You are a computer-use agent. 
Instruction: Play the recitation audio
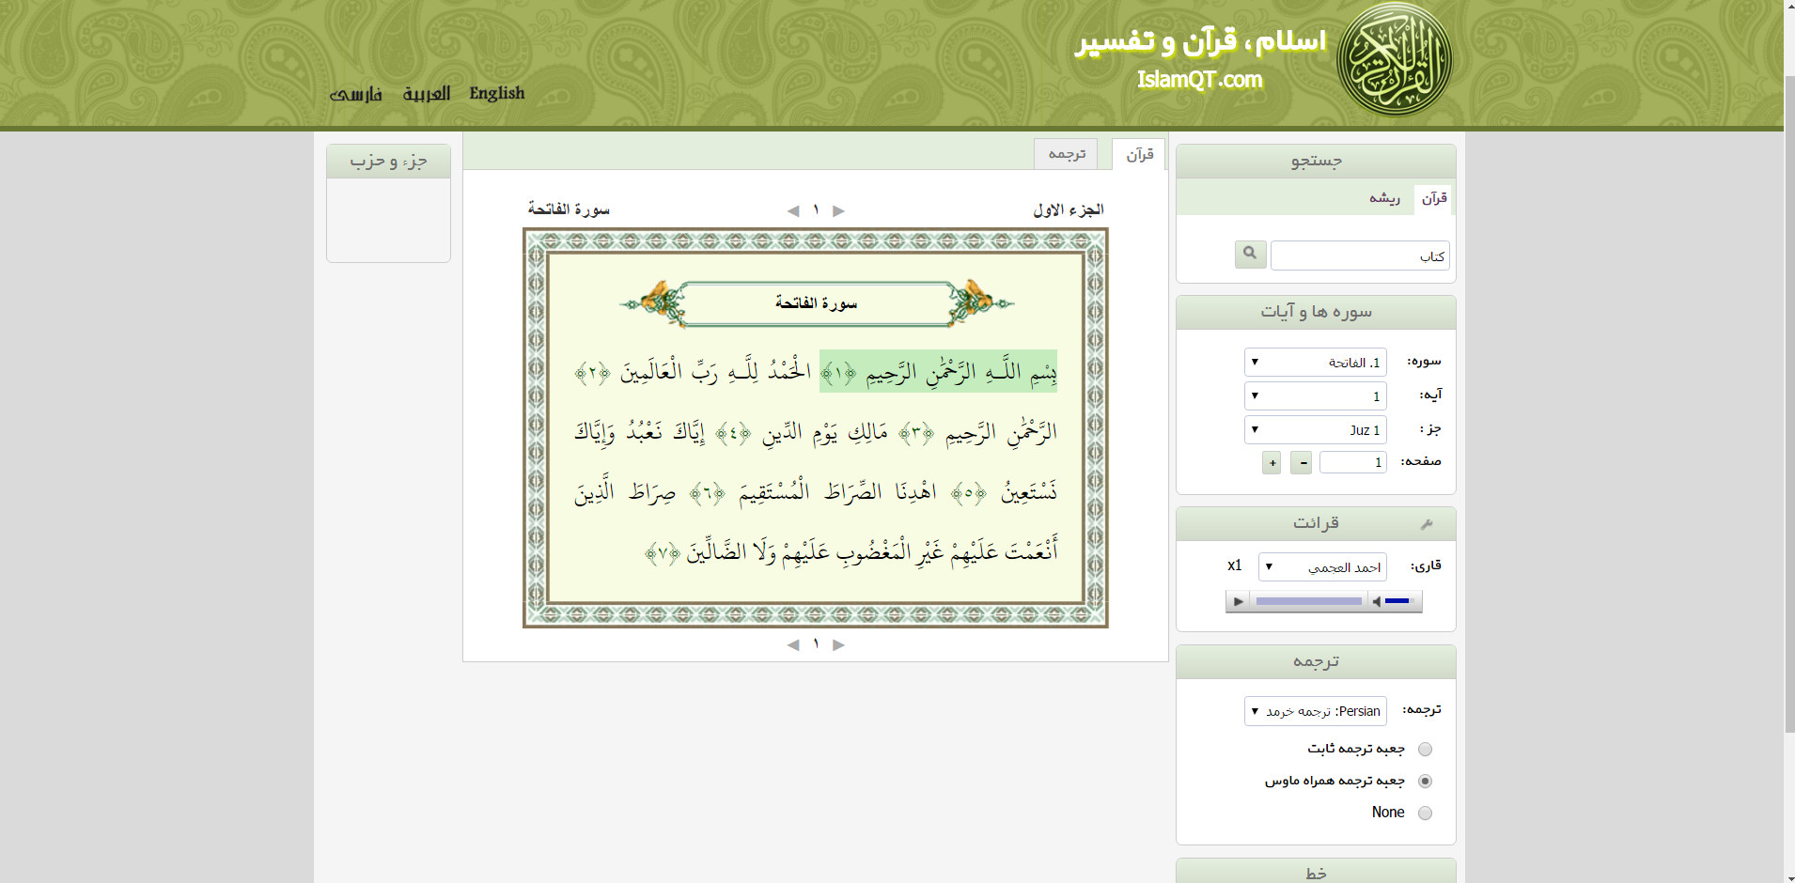click(1239, 601)
